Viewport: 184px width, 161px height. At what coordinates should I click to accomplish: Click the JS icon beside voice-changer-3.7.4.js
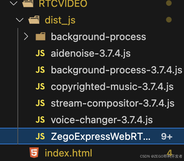pos(40,120)
